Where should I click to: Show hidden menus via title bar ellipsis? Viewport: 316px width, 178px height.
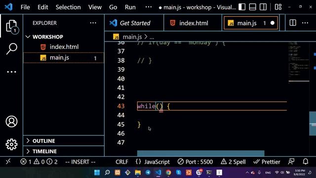pos(149,7)
